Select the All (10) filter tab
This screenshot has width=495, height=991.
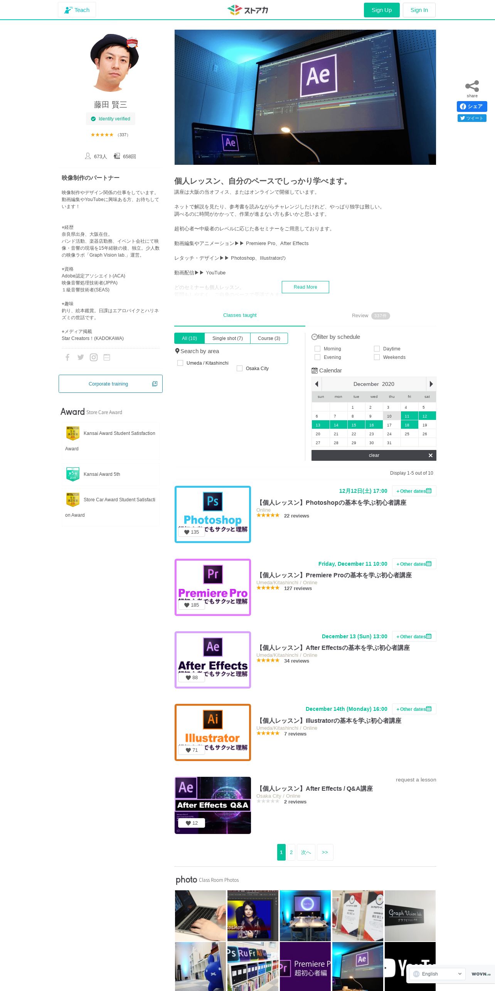click(189, 338)
